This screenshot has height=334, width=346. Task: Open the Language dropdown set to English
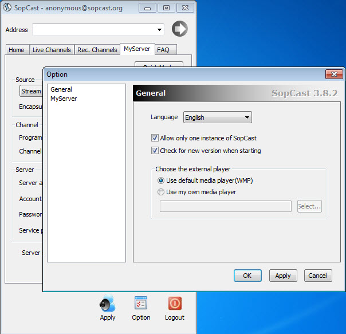[217, 117]
